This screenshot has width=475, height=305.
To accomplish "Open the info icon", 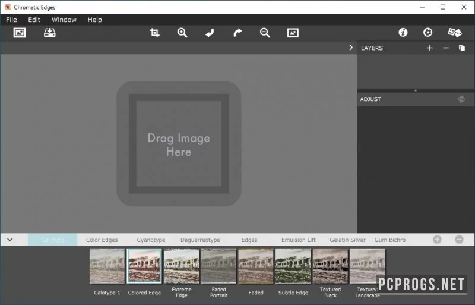I will click(x=403, y=33).
